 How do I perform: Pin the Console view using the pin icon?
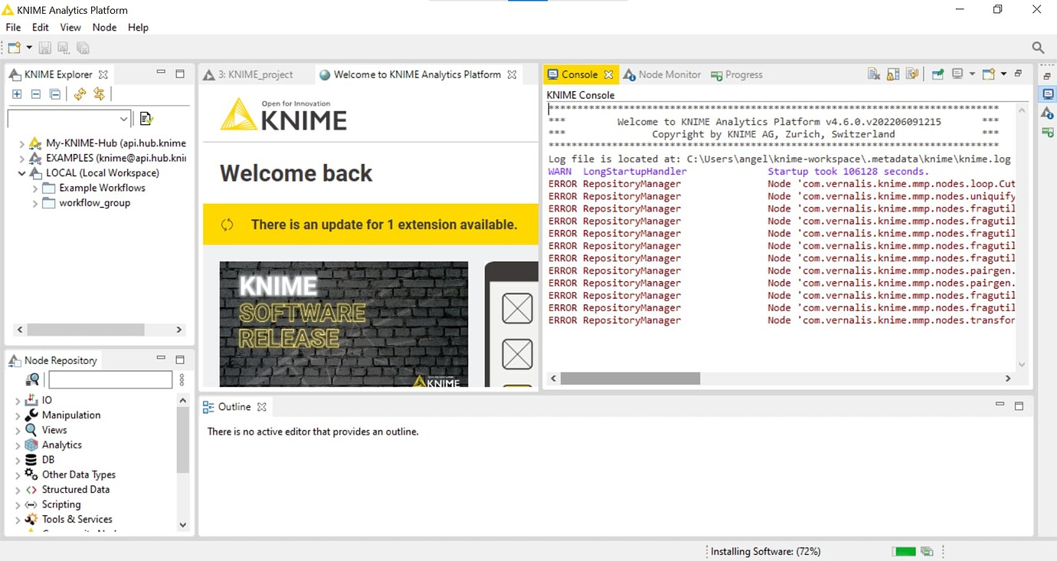pos(938,74)
